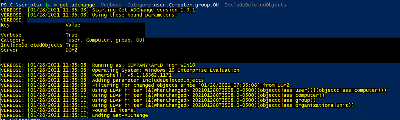Click the 'Starting Get-ADChange version 1.0.1' line
The width and height of the screenshot is (400, 120).
pyautogui.click(x=98, y=10)
